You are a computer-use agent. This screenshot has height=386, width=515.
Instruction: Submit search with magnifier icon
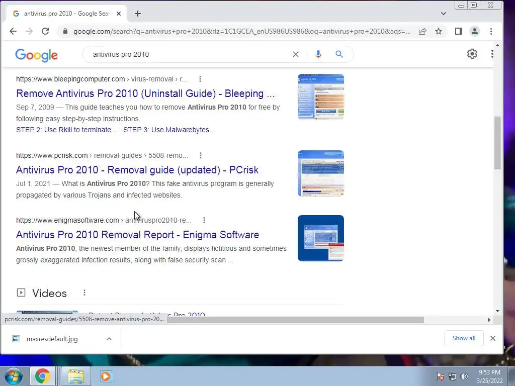pos(339,54)
